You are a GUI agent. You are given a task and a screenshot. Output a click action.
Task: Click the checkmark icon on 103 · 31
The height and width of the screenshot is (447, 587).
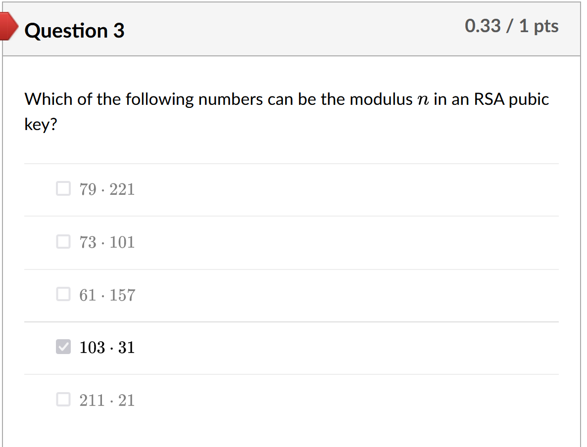[x=63, y=347]
